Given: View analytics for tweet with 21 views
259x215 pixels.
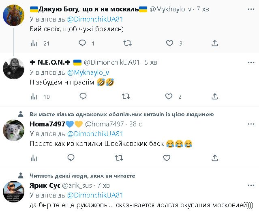Looking at the screenshot, I should [34, 43].
